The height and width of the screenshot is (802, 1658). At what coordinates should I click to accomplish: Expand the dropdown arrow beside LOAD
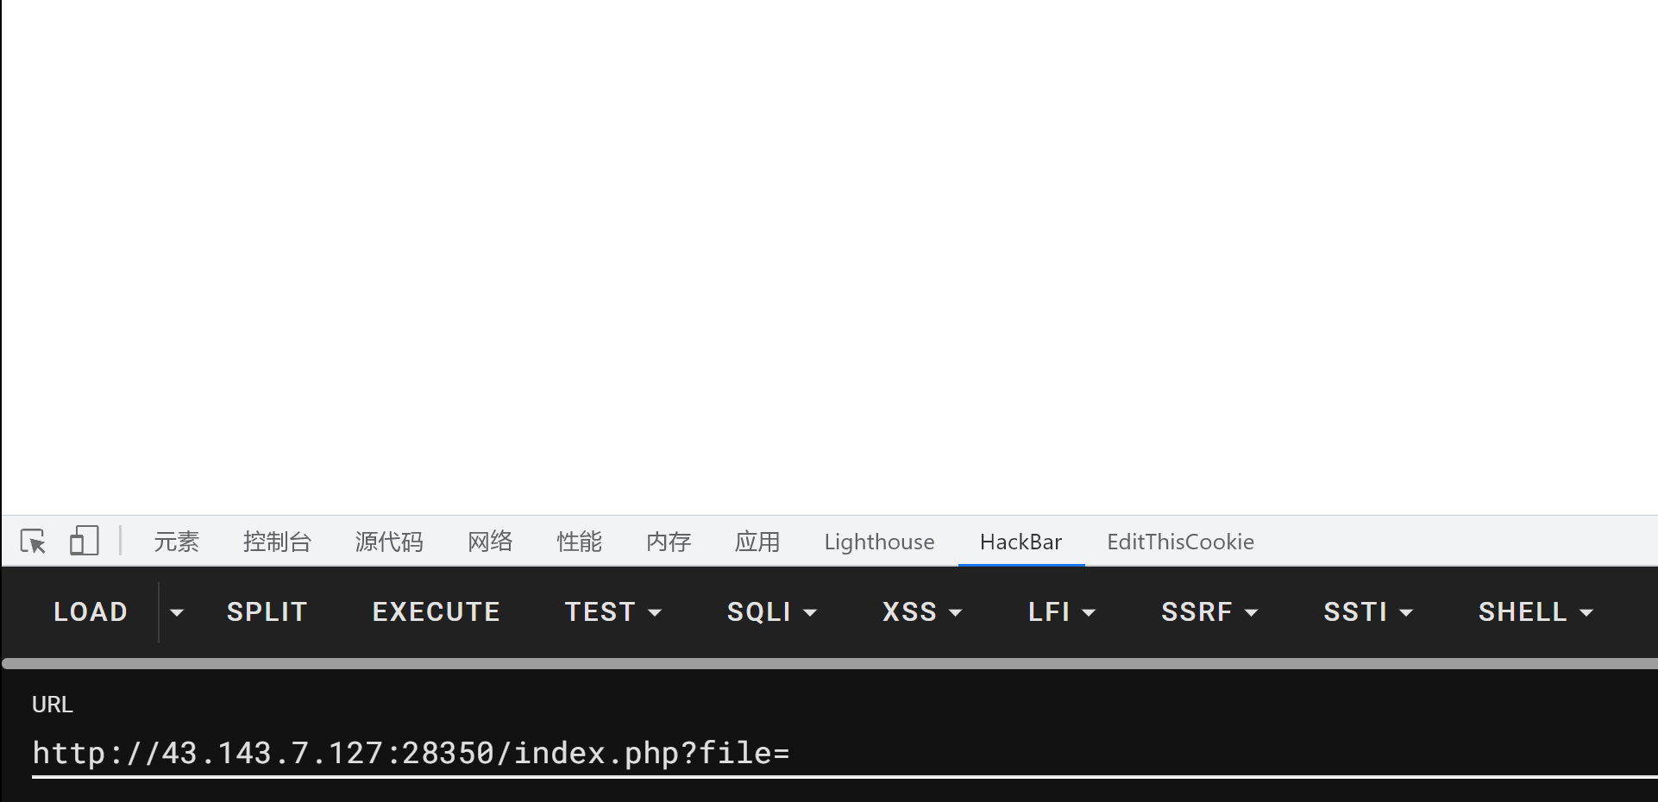pyautogui.click(x=177, y=612)
